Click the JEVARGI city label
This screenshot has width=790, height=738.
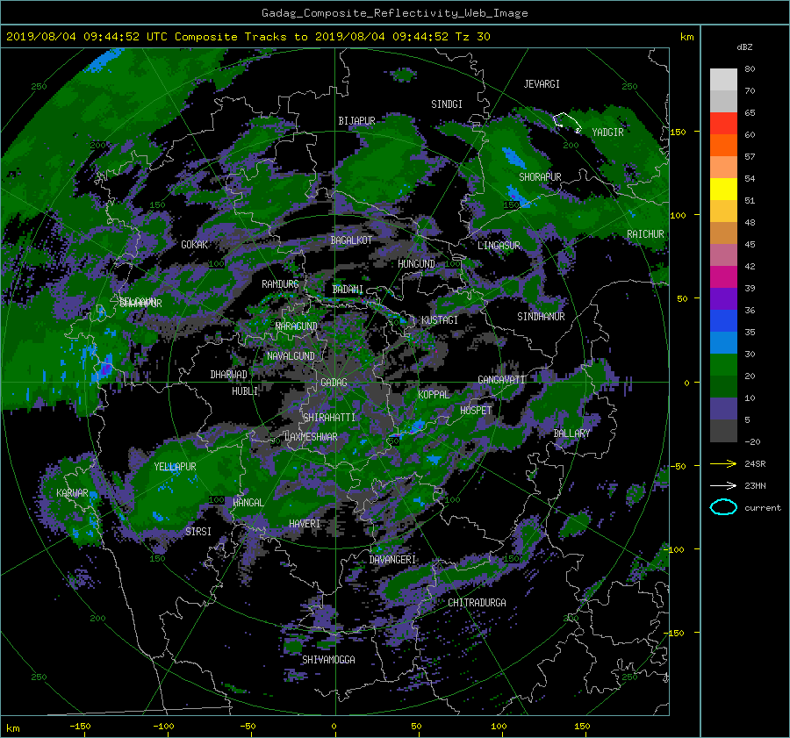coord(542,84)
